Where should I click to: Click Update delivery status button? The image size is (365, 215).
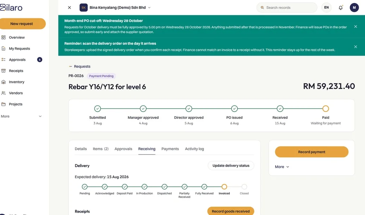tap(231, 165)
